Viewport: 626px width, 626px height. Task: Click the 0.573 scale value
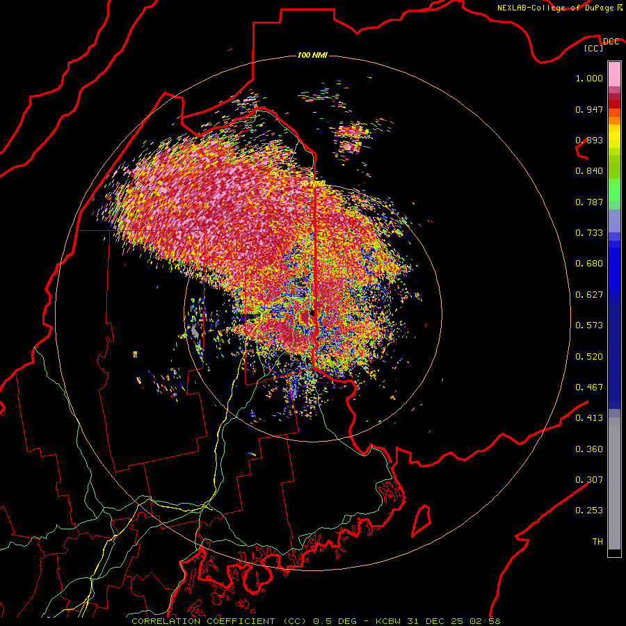pyautogui.click(x=589, y=326)
